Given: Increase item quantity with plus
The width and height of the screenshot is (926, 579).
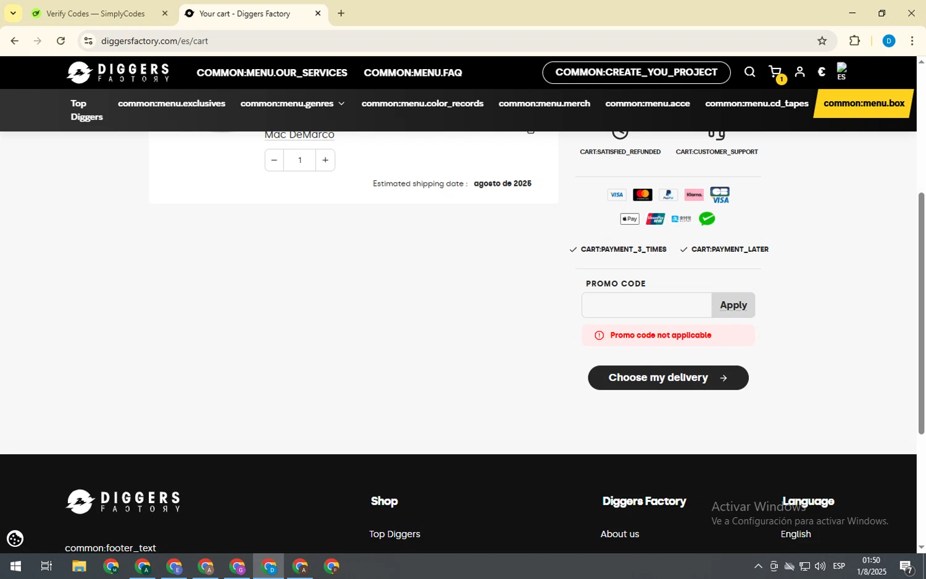Looking at the screenshot, I should pyautogui.click(x=325, y=160).
